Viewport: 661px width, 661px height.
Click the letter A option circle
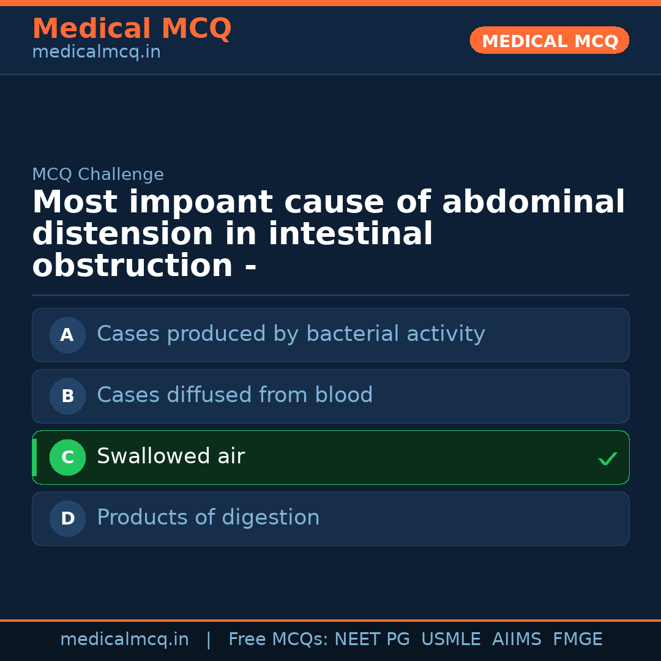(67, 335)
